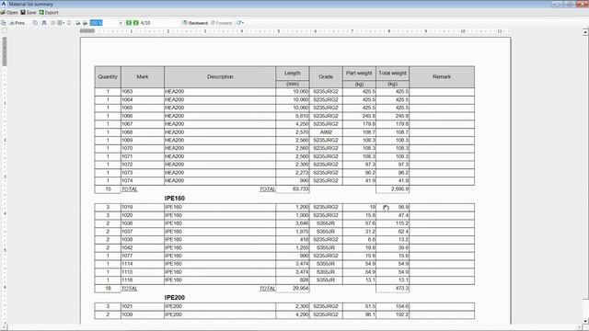
Task: Open a material list file
Action: (9, 12)
